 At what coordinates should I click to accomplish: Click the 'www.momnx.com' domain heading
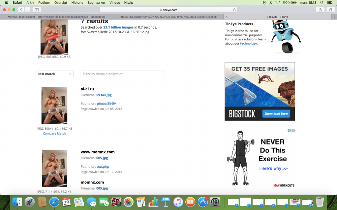pos(98,152)
